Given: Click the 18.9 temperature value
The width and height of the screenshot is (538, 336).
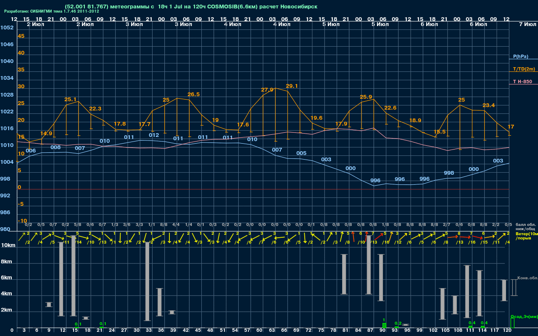Looking at the screenshot, I should (x=415, y=120).
